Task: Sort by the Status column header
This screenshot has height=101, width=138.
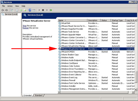Action: tap(106, 20)
